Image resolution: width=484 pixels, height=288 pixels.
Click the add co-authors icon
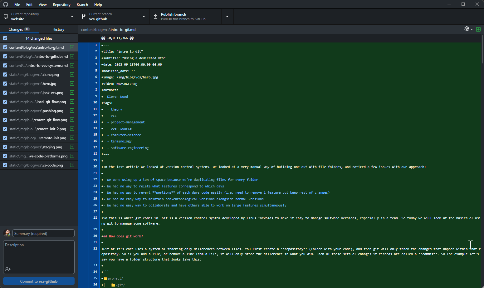coord(8,269)
